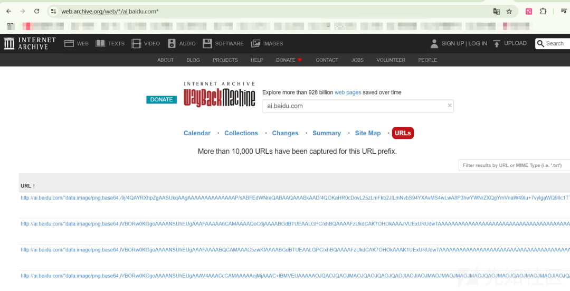Open the captured URL containing AAAFAAAABQCAMAAAC5zwKf
Image resolution: width=570 pixels, height=291 pixels.
pos(295,250)
